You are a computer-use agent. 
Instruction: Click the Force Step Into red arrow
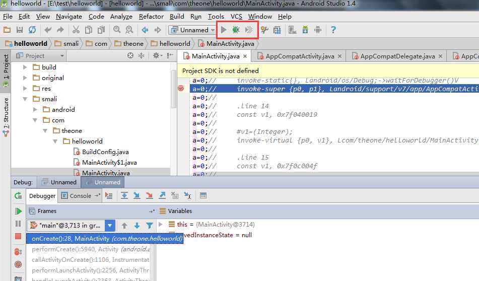click(149, 195)
